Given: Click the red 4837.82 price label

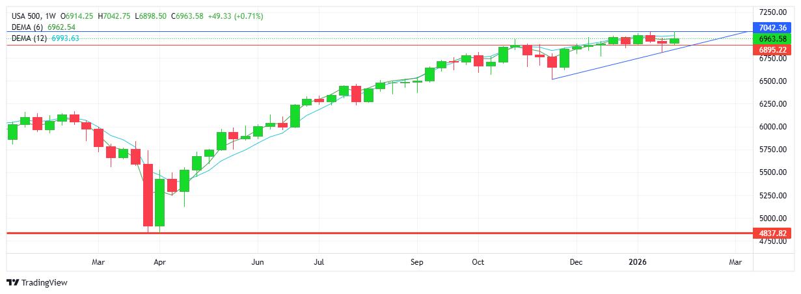Looking at the screenshot, I should (x=772, y=233).
